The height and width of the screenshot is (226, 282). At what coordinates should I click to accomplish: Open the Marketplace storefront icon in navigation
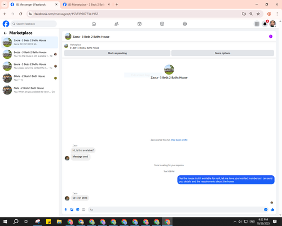(162, 24)
